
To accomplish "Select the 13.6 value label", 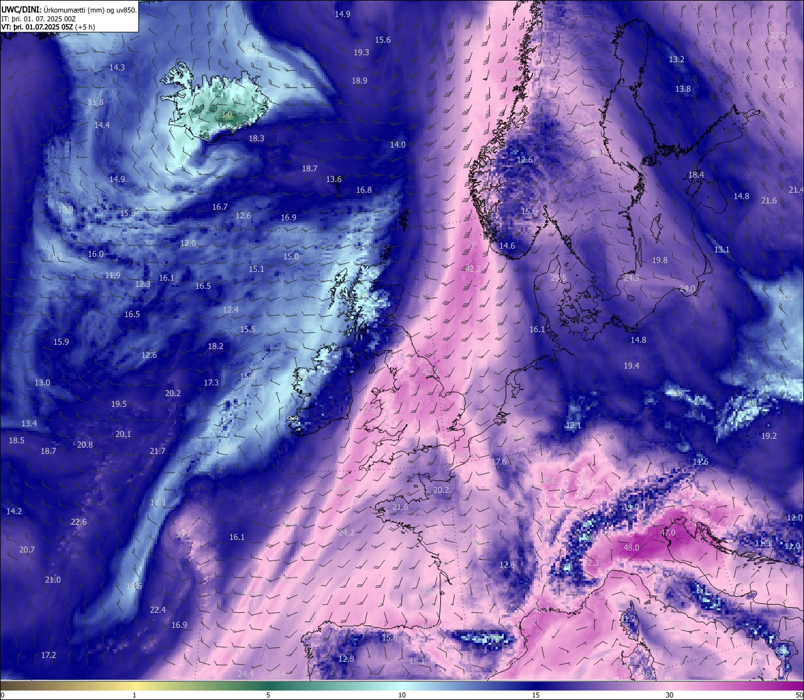I will click(x=334, y=179).
